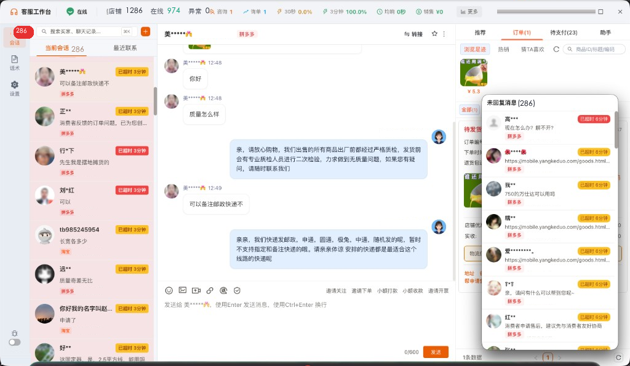
Task: Open unreplied message from 红**
Action: tap(548, 326)
